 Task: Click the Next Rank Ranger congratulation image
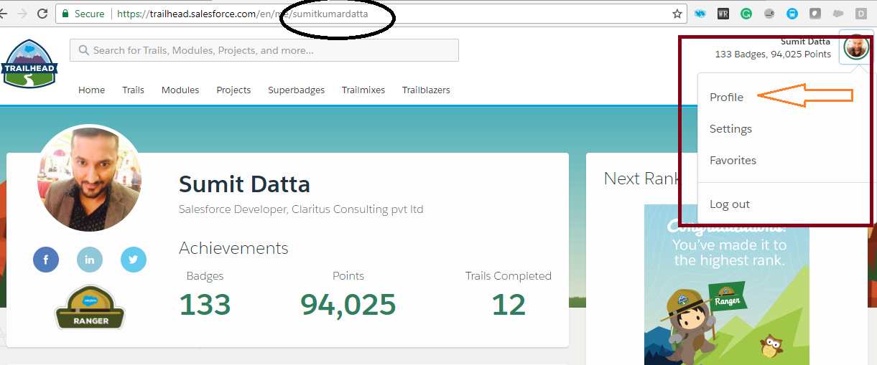click(x=726, y=284)
